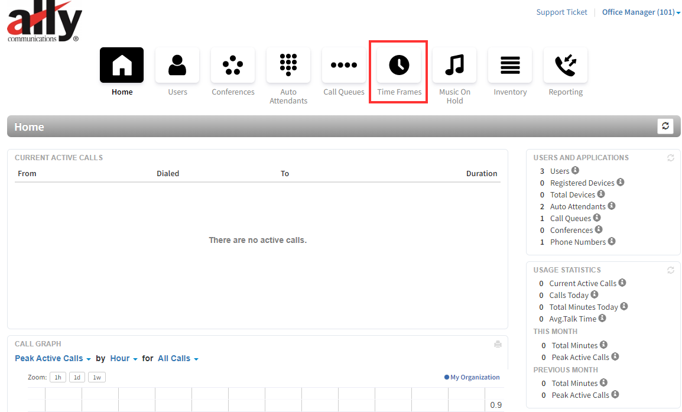Viewport: 682px width, 412px height.
Task: Open the All Calls filter dropdown
Action: [x=178, y=358]
